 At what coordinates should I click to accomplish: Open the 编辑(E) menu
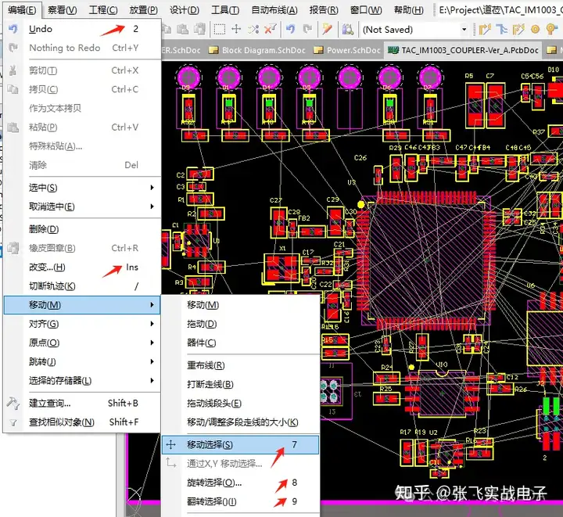22,9
